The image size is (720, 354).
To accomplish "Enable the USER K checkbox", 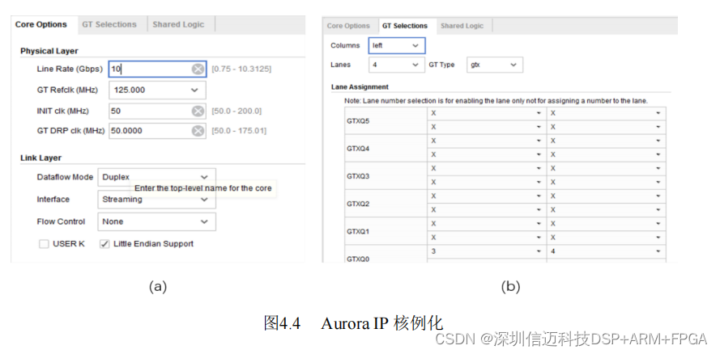I will [44, 244].
